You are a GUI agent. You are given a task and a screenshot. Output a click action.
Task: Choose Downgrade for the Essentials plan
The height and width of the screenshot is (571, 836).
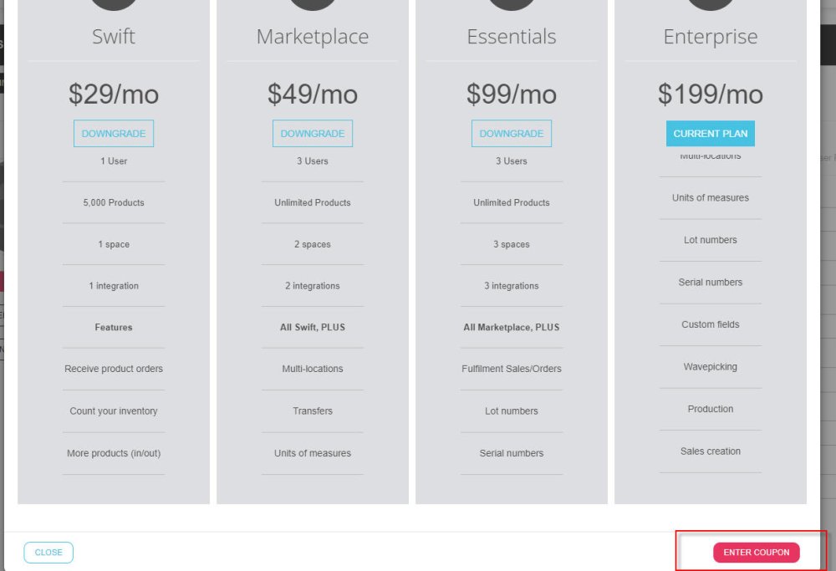(512, 134)
